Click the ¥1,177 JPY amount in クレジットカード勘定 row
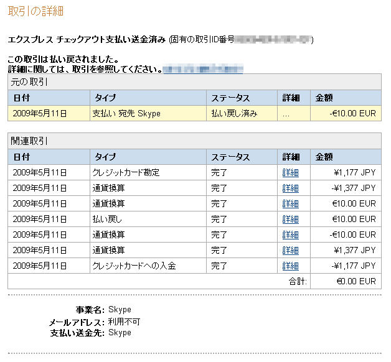Screen dimensions: 391x362 click(x=355, y=173)
